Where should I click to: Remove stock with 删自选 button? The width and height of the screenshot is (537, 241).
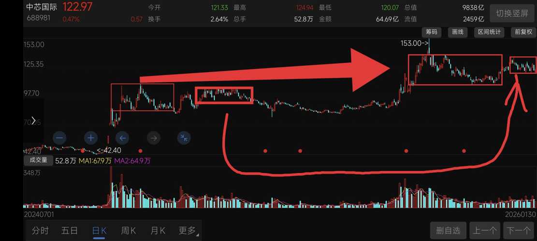448,230
